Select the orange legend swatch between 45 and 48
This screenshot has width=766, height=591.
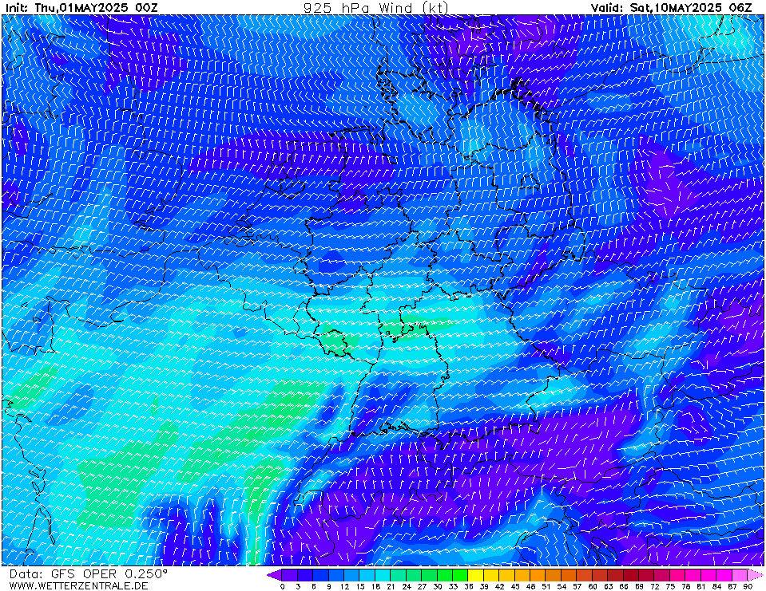click(x=522, y=575)
